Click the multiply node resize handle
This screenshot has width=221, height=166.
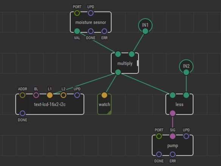tap(138, 63)
